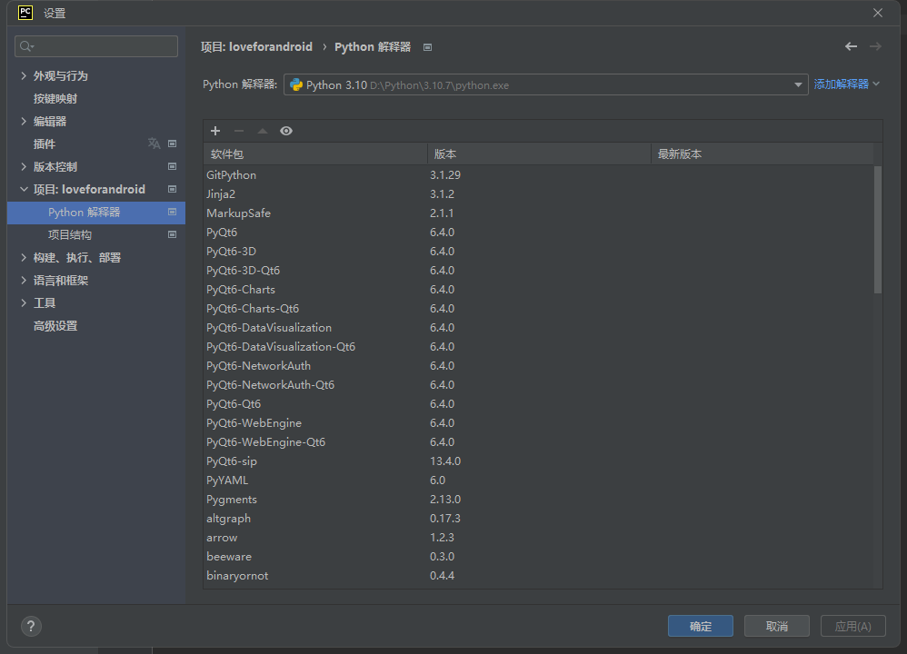Viewport: 907px width, 654px height.
Task: Click the forward navigation arrow
Action: pyautogui.click(x=875, y=46)
